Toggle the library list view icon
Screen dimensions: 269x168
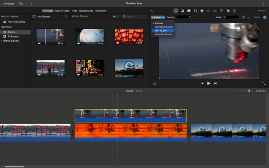point(22,4)
